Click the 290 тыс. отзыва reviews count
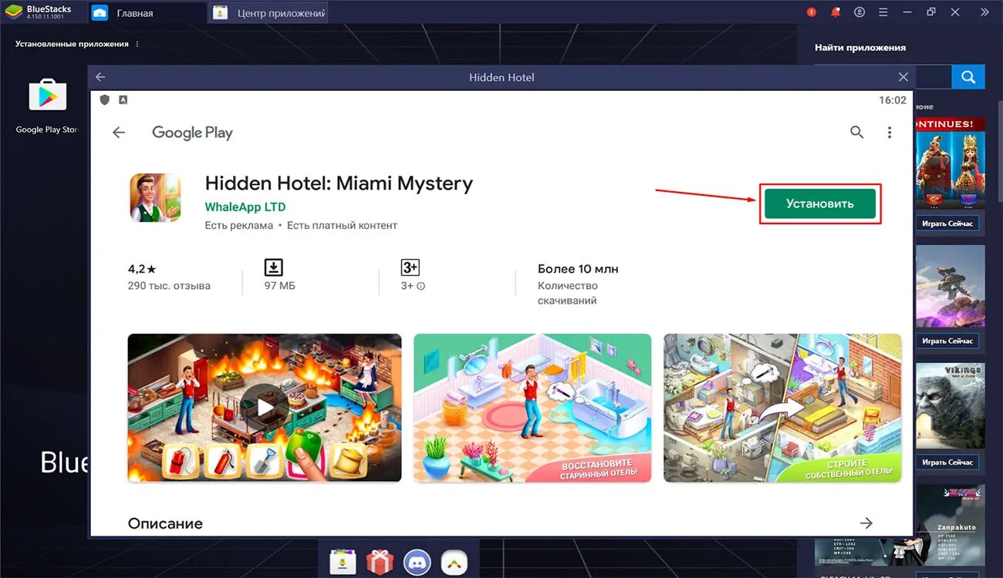 click(x=169, y=286)
